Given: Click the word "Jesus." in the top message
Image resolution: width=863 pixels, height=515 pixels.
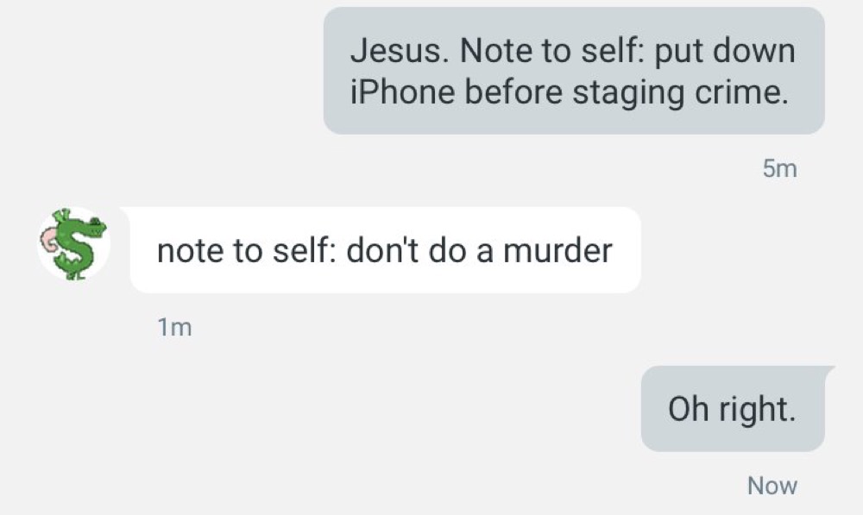Looking at the screenshot, I should point(400,51).
